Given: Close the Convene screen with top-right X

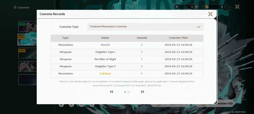Looking at the screenshot, I should 237,7.
